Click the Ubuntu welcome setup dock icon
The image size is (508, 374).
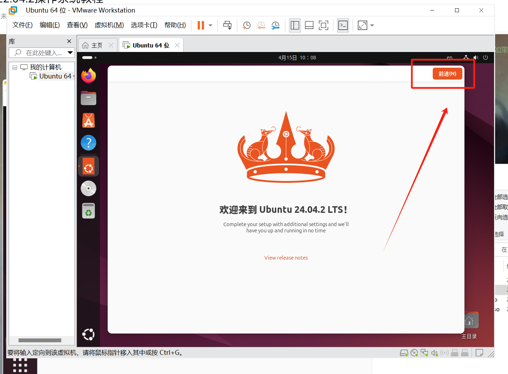click(88, 166)
